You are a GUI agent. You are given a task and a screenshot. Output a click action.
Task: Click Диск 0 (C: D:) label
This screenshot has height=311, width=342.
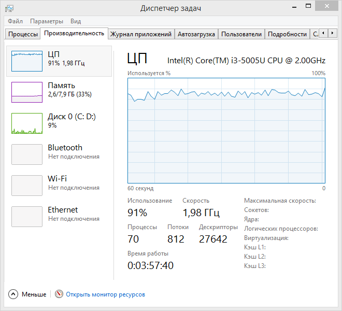[x=72, y=117]
